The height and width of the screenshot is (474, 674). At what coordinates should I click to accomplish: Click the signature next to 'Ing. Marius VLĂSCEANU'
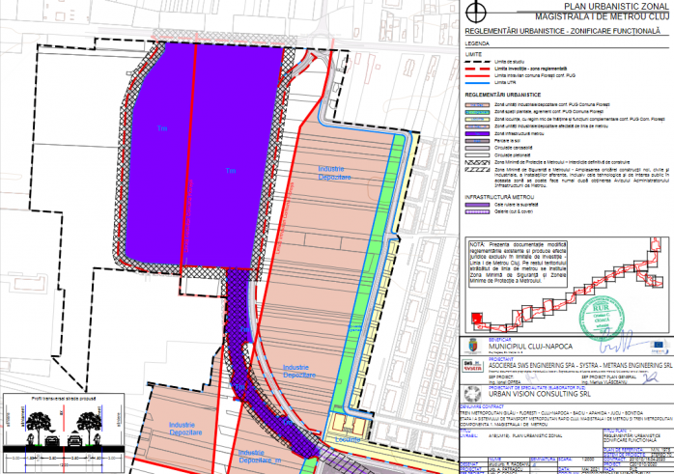coord(651,377)
